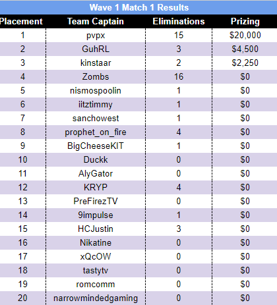This screenshot has width=277, height=305.
Task: Click the 9impulse cell
Action: 96,215
